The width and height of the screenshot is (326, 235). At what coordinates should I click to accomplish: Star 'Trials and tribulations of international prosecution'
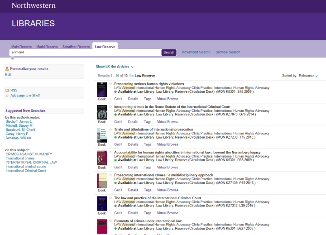click(x=110, y=129)
